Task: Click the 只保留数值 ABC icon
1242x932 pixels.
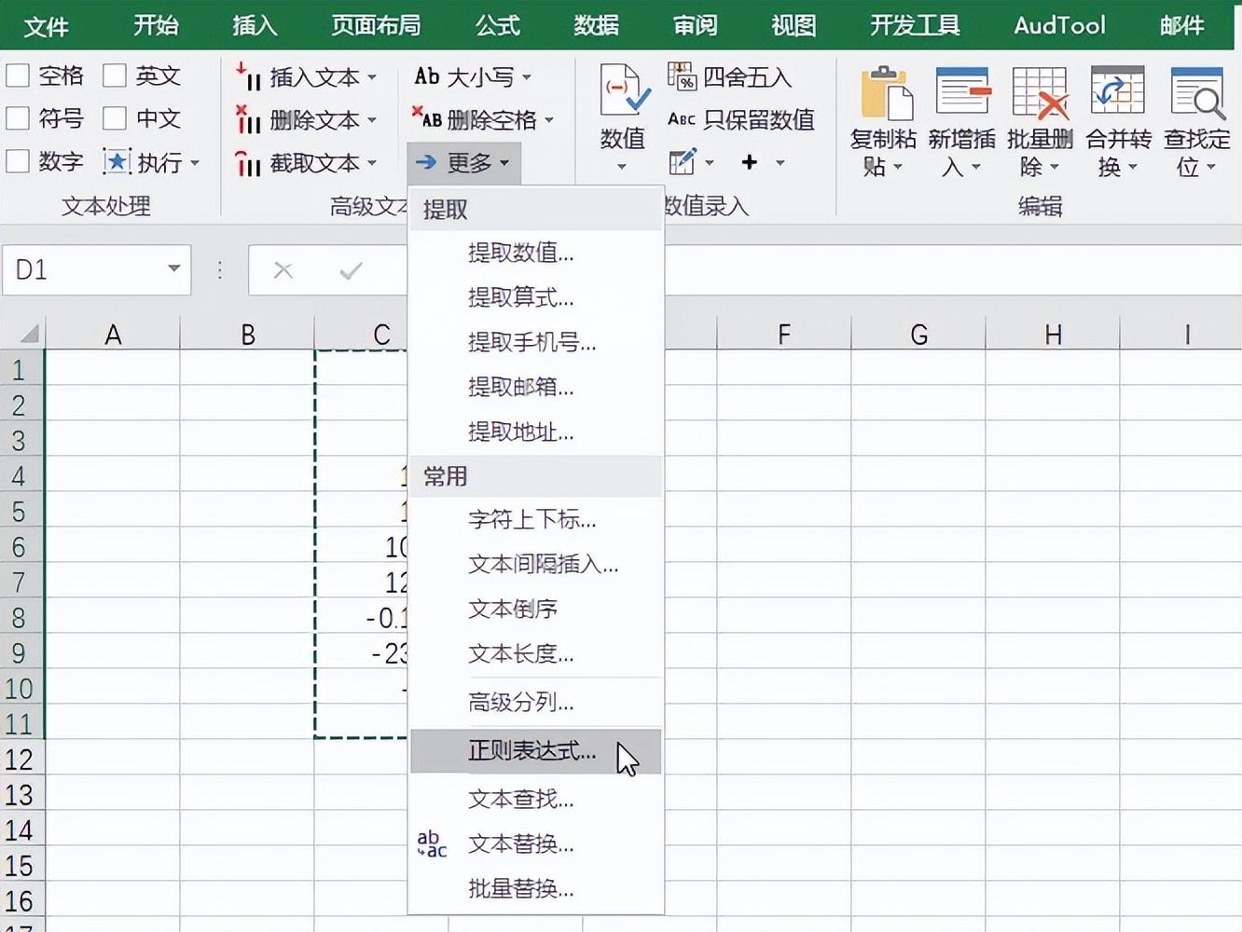Action: point(682,119)
